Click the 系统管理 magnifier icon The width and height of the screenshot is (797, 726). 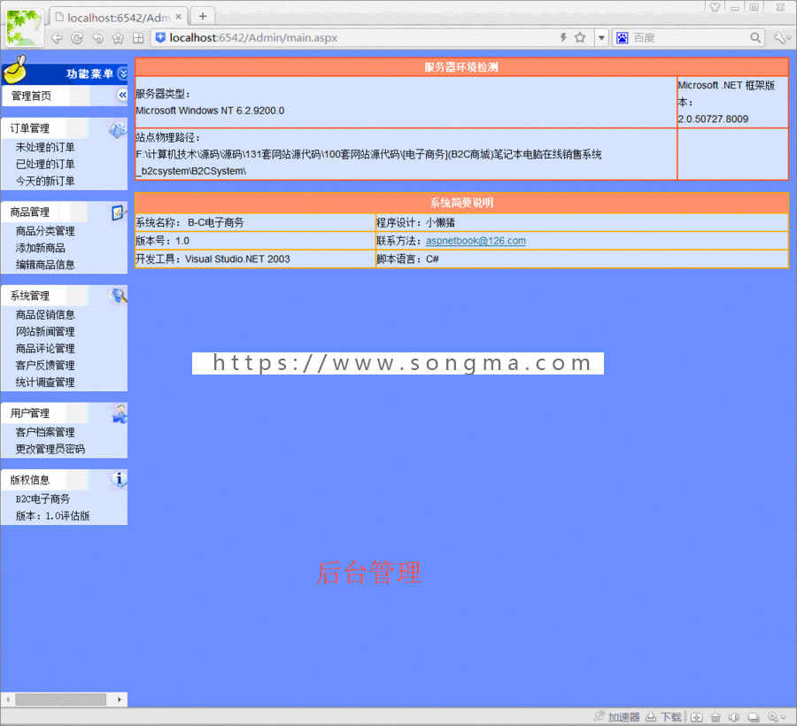pyautogui.click(x=119, y=296)
